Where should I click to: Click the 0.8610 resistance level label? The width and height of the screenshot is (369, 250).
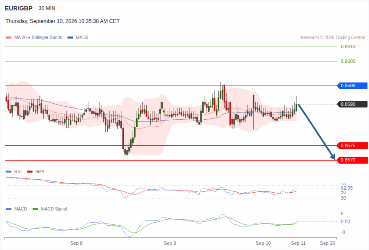coord(348,46)
